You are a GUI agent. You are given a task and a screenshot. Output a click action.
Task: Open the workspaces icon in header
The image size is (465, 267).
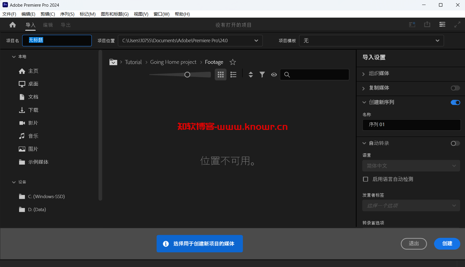pos(412,25)
